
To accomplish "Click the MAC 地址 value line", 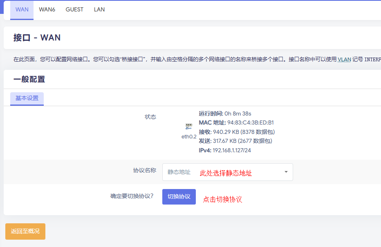I will [x=236, y=122].
